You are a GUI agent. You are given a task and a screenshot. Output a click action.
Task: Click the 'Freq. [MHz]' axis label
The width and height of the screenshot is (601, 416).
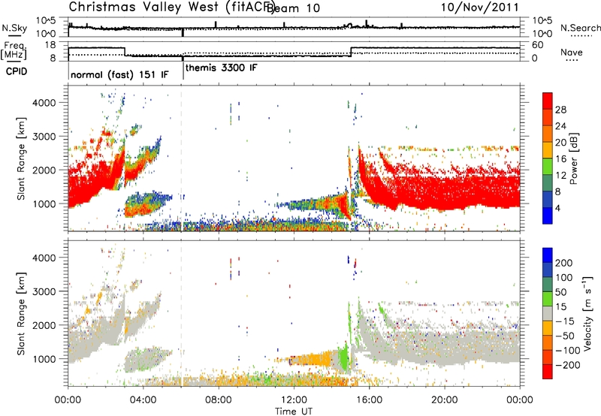tap(14, 51)
